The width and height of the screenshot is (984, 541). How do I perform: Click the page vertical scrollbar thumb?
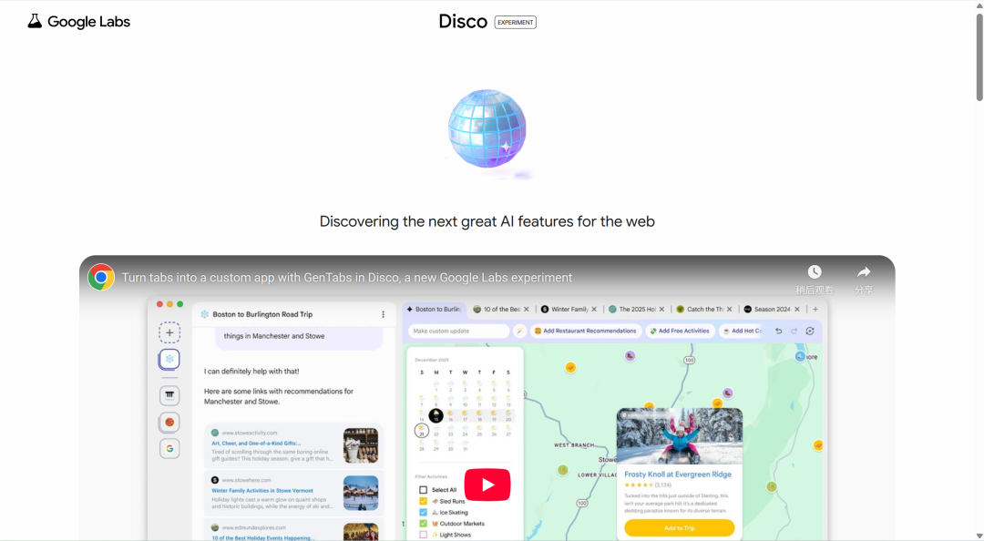[979, 55]
